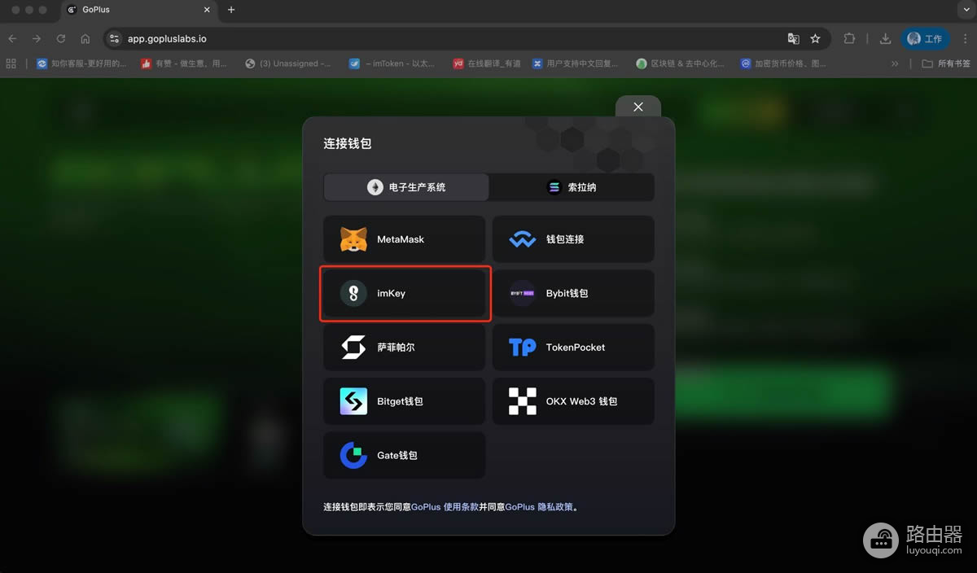Open the (3) Unassigned bookmark

coord(288,63)
